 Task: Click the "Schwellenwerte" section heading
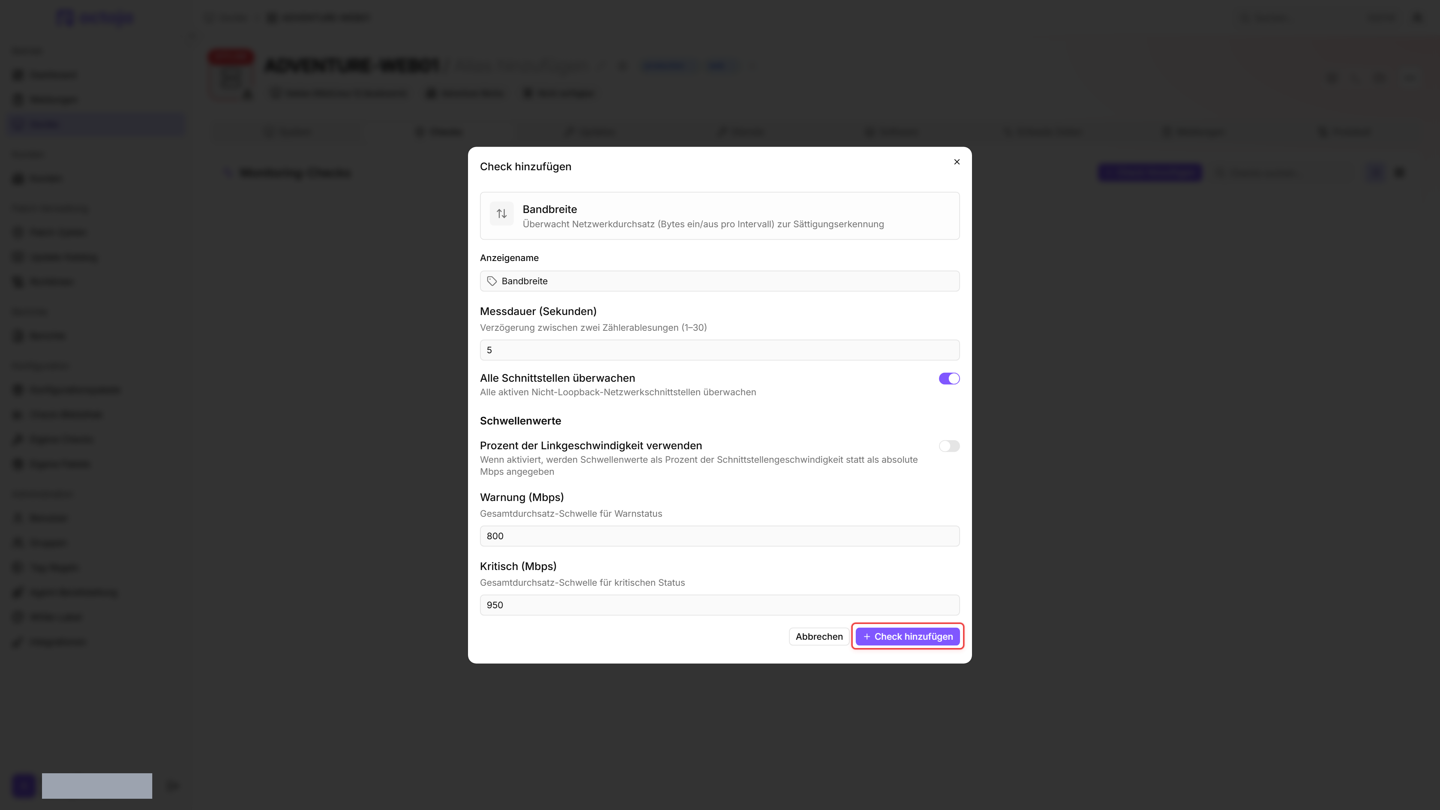[x=520, y=421]
